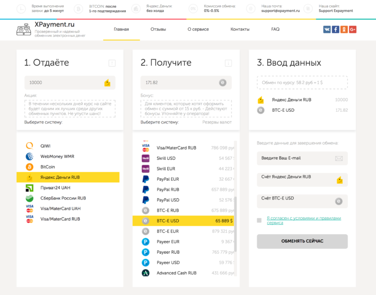
Task: Click the BTC-E EUR grey icon
Action: click(145, 231)
